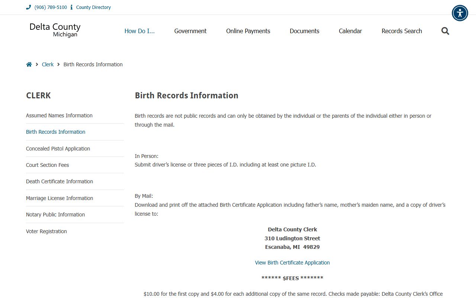This screenshot has height=298, width=476.
Task: View Birth Certificate Application link
Action: [x=292, y=263]
